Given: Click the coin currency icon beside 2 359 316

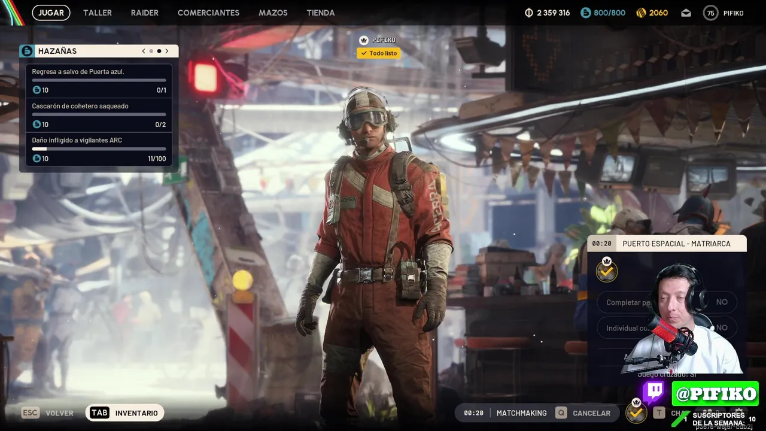Looking at the screenshot, I should pos(529,13).
